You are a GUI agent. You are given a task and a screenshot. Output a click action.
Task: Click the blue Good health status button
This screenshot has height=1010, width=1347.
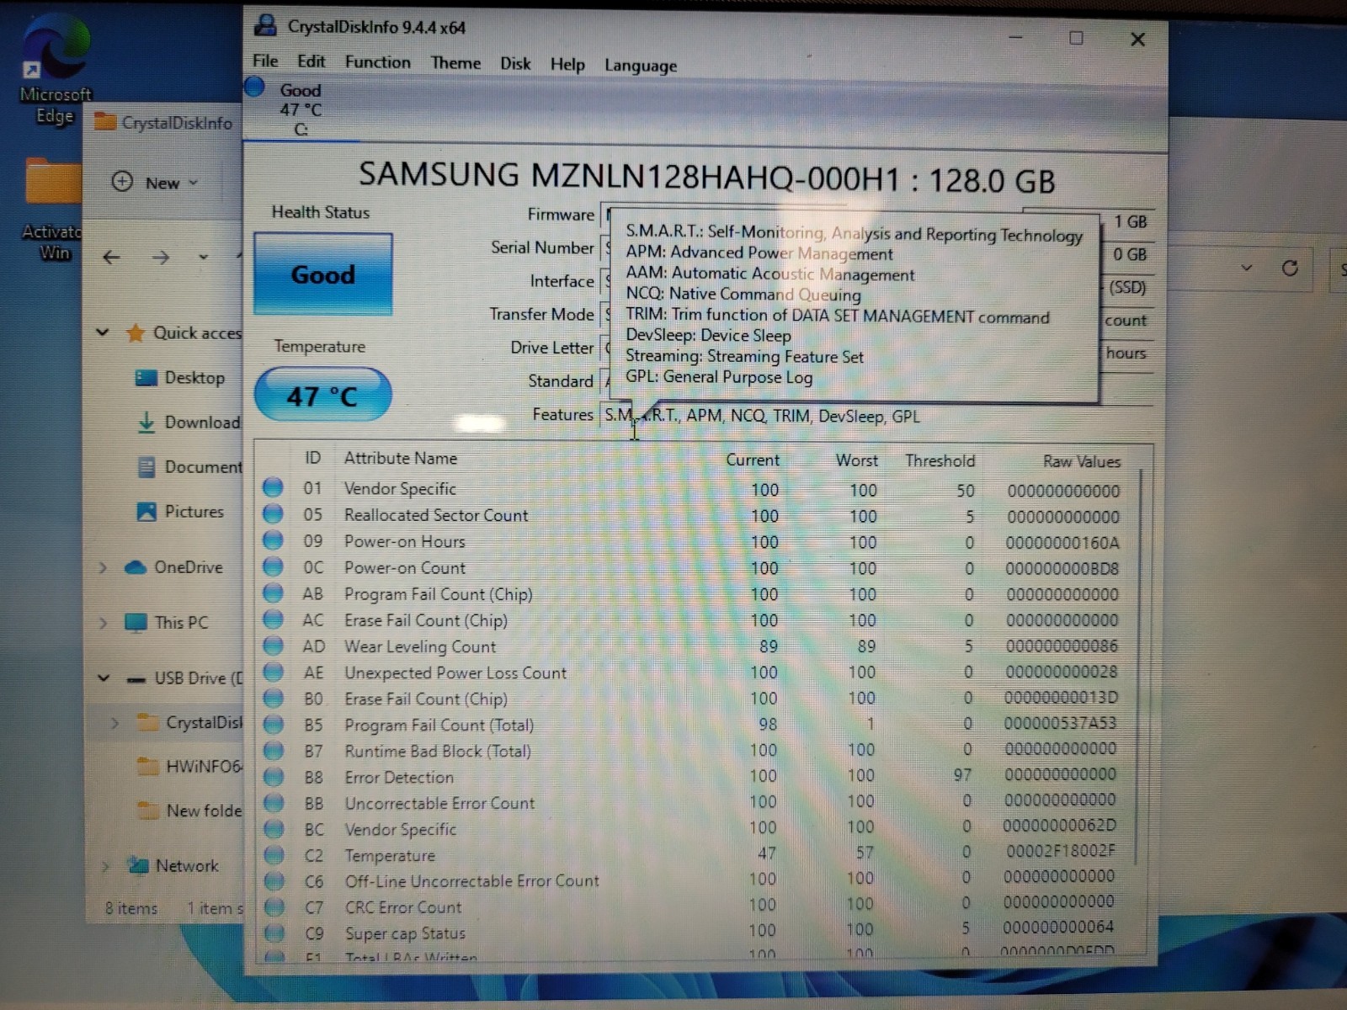(x=322, y=274)
